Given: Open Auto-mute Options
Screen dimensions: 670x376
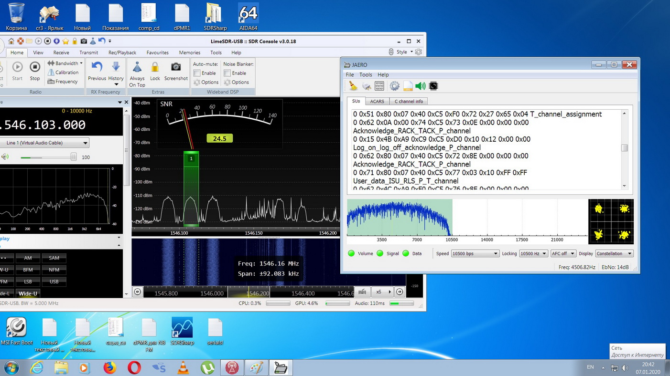Looking at the screenshot, I should point(206,82).
